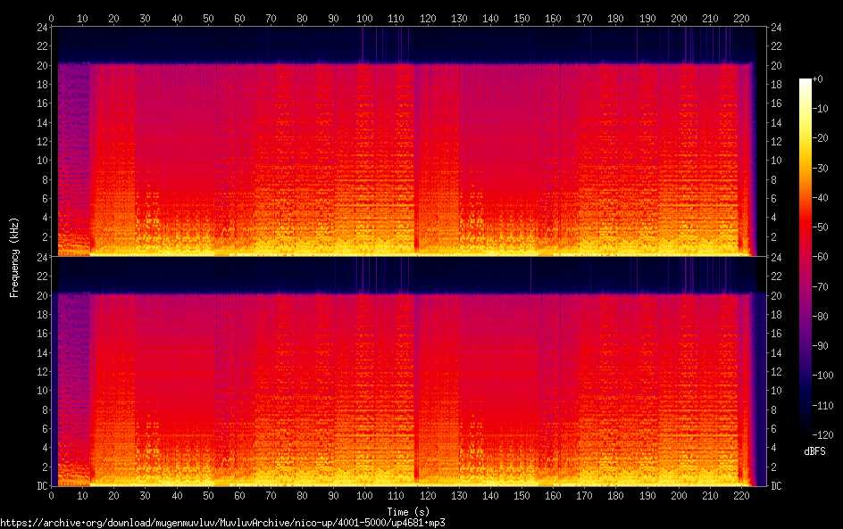Click the 50 tick on the bottom time axis
Viewport: 843px width, 529px height.
tap(208, 496)
